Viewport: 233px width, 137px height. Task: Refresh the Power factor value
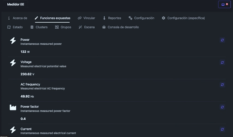point(222,107)
